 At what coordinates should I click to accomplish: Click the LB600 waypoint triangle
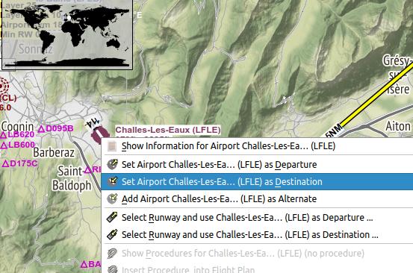4,145
